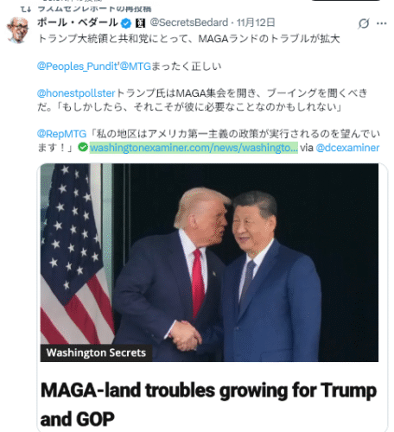
Task: Click the repost arrows icon above the post
Action: (26, 10)
